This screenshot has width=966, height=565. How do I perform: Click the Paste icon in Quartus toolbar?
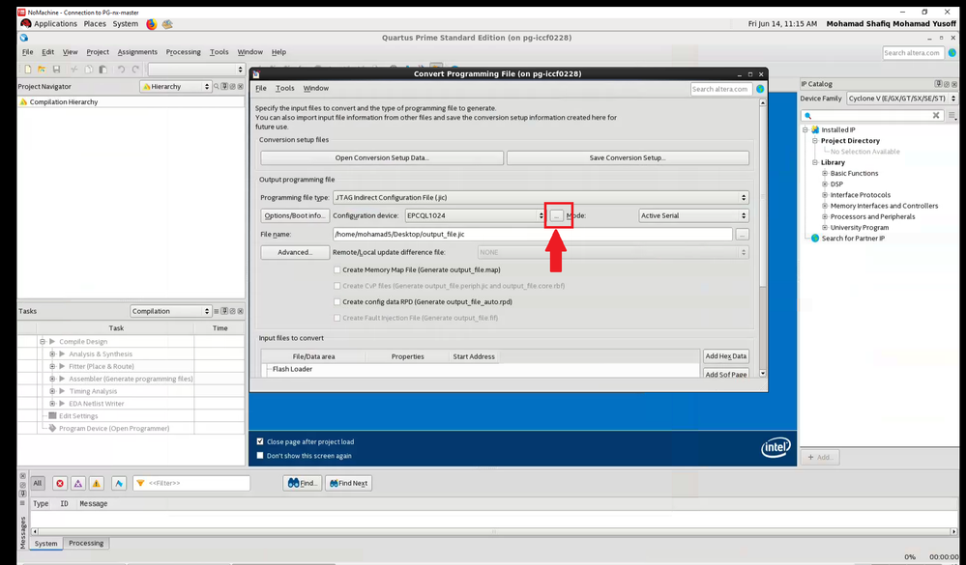102,70
